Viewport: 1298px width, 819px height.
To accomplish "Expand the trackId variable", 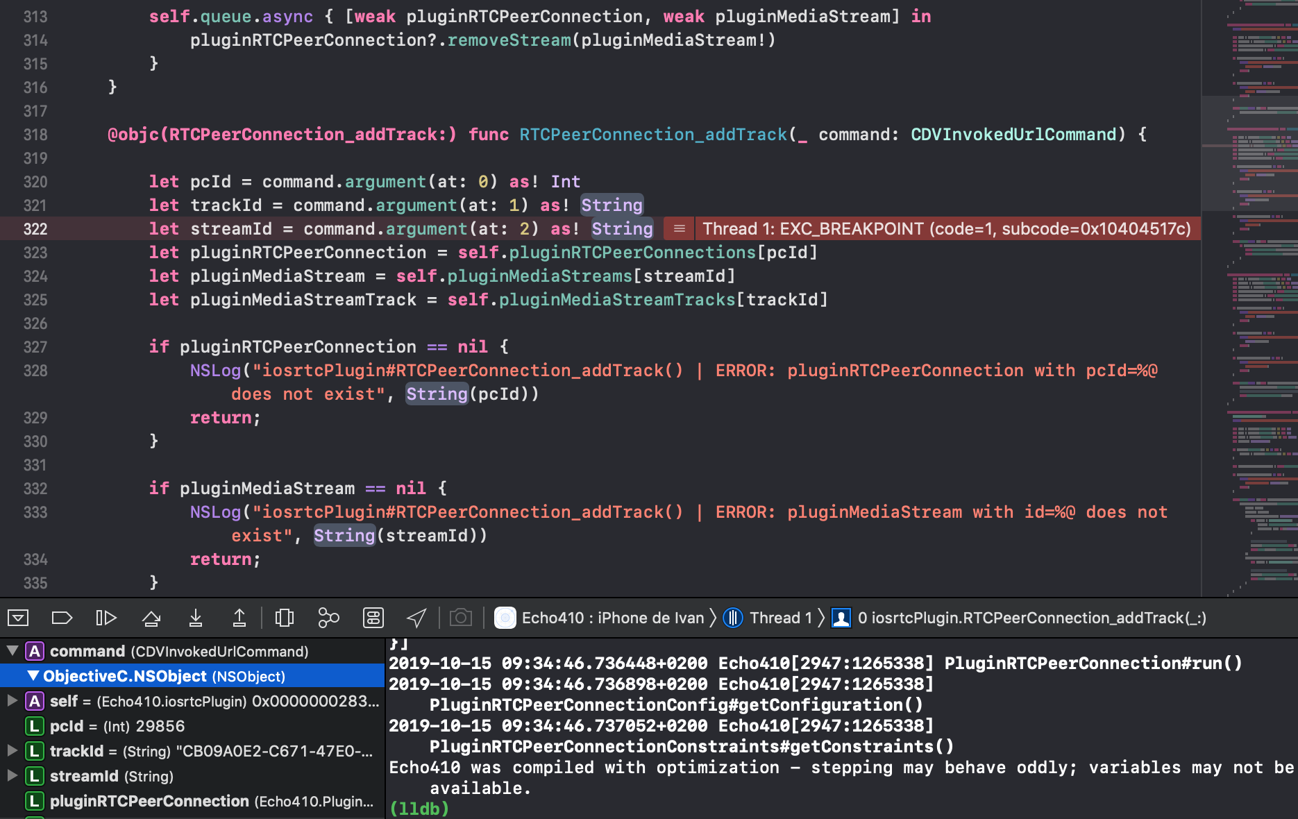I will tap(12, 751).
